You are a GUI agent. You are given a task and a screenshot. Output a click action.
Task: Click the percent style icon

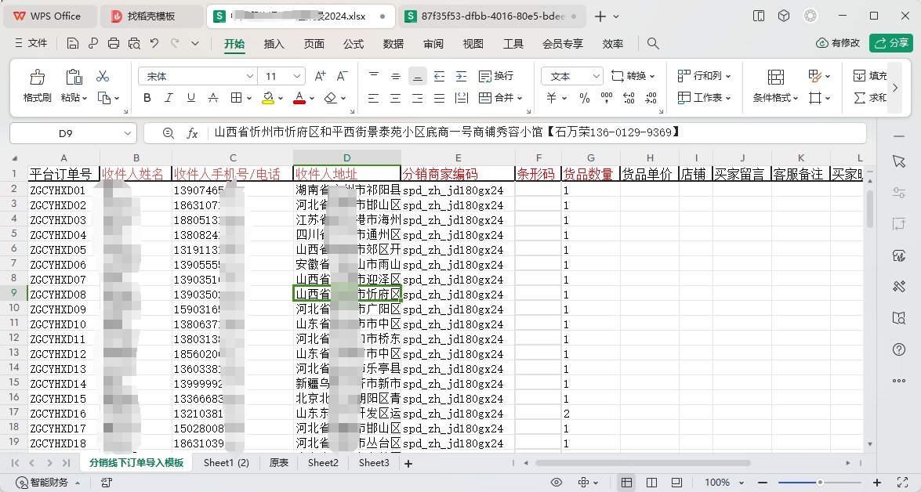coord(584,98)
